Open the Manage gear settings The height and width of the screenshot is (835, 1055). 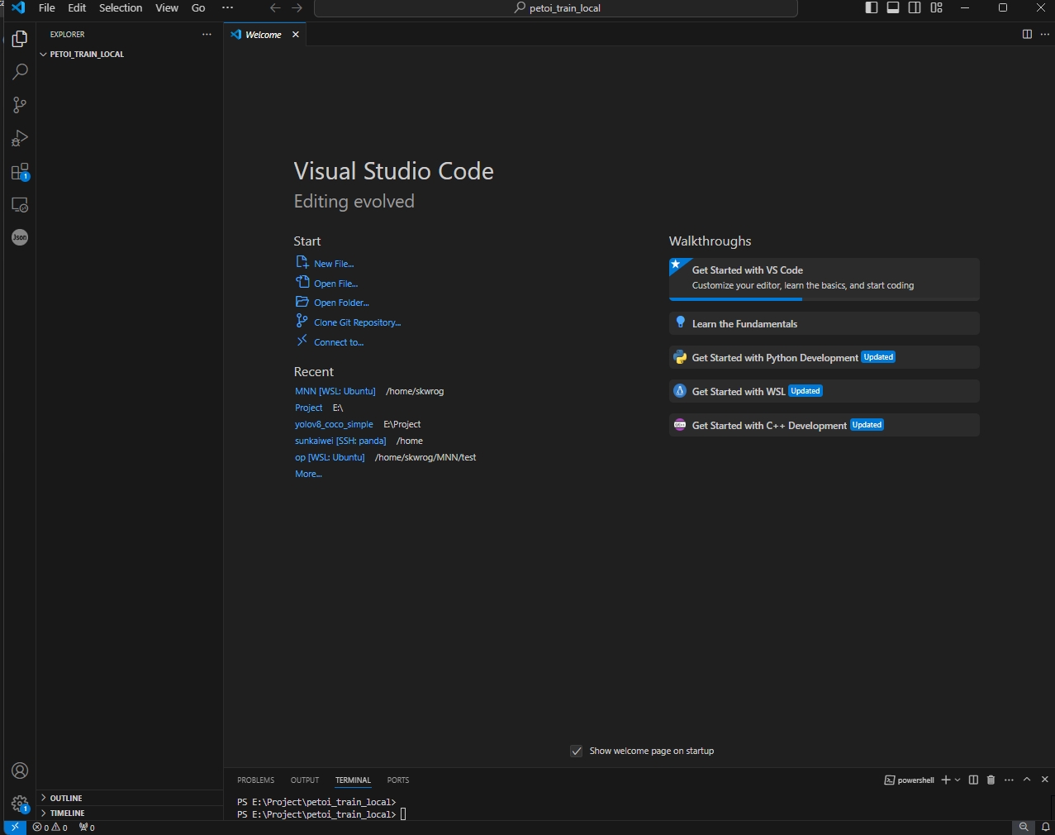tap(20, 803)
